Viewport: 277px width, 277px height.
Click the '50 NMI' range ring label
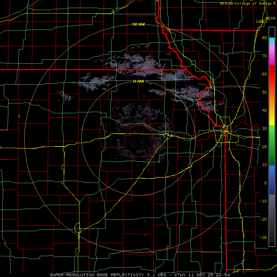(x=138, y=81)
